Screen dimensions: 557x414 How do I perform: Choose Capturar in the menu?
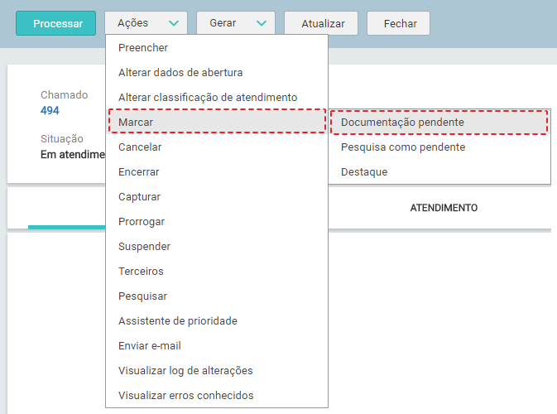[217, 197]
